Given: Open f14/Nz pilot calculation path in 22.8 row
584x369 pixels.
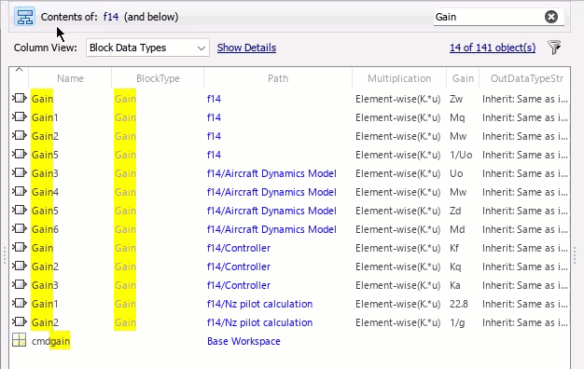Looking at the screenshot, I should 259,304.
